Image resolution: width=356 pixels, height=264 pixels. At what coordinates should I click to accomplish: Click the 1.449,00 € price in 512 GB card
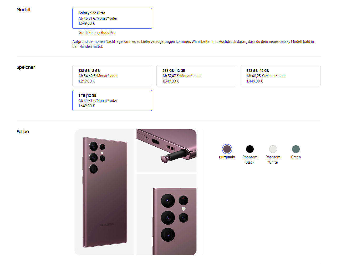click(255, 81)
